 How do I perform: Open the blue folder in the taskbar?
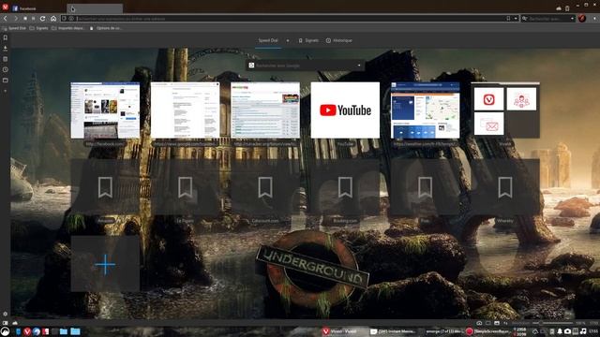point(75,331)
